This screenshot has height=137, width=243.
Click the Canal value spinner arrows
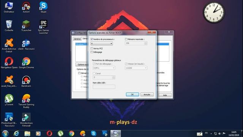coord(114,77)
